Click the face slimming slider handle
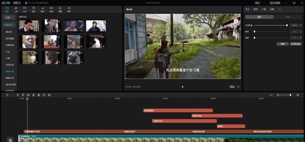The width and height of the screenshot is (305, 142). pos(254,38)
